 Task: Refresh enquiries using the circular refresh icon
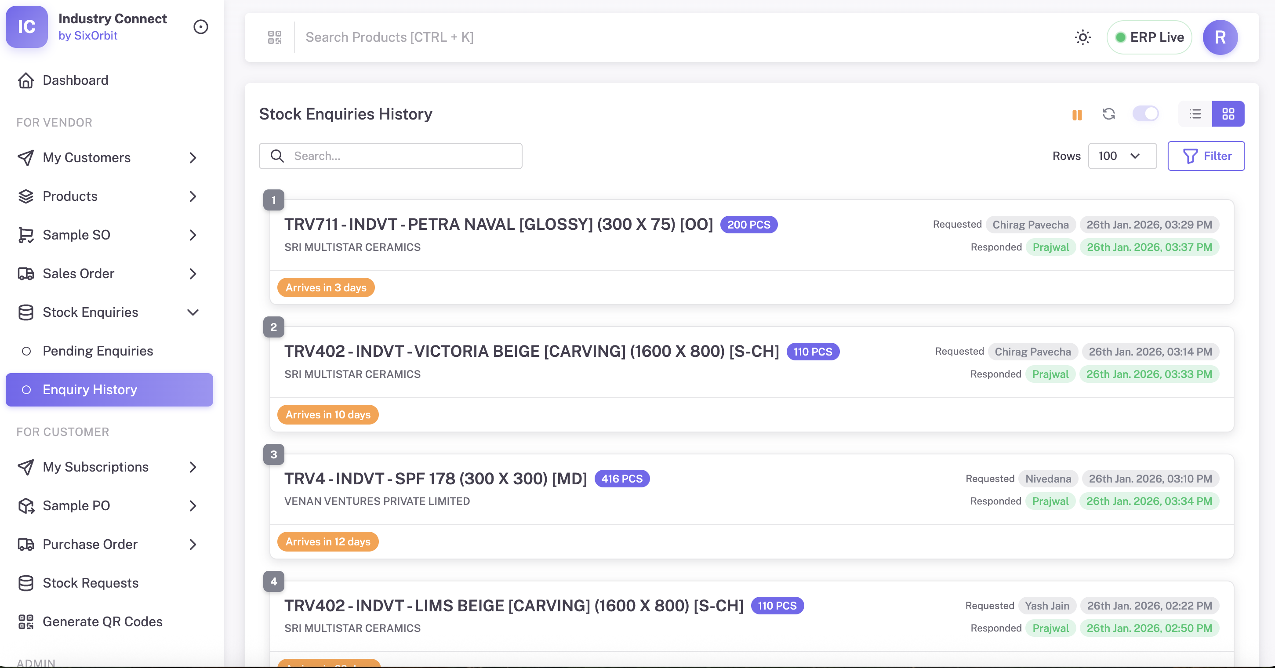1109,114
